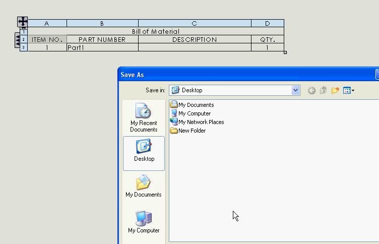
Task: Click the table move handle icon
Action: point(23,22)
